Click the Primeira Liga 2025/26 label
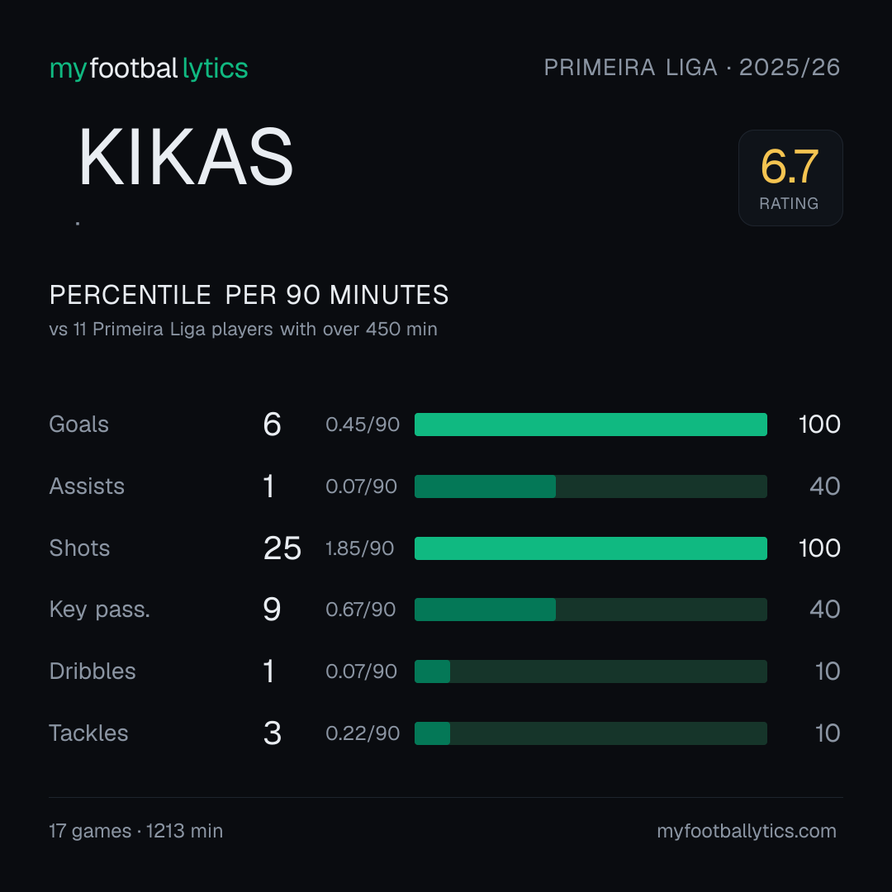The image size is (892, 892). [x=692, y=68]
